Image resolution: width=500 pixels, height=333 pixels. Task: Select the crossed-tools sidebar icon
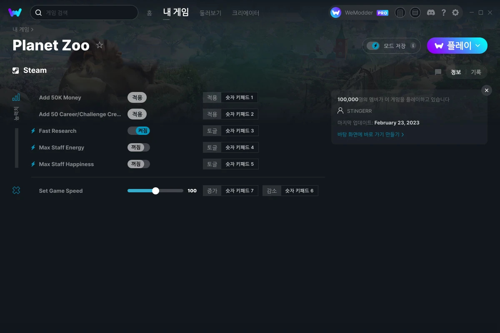[x=16, y=190]
